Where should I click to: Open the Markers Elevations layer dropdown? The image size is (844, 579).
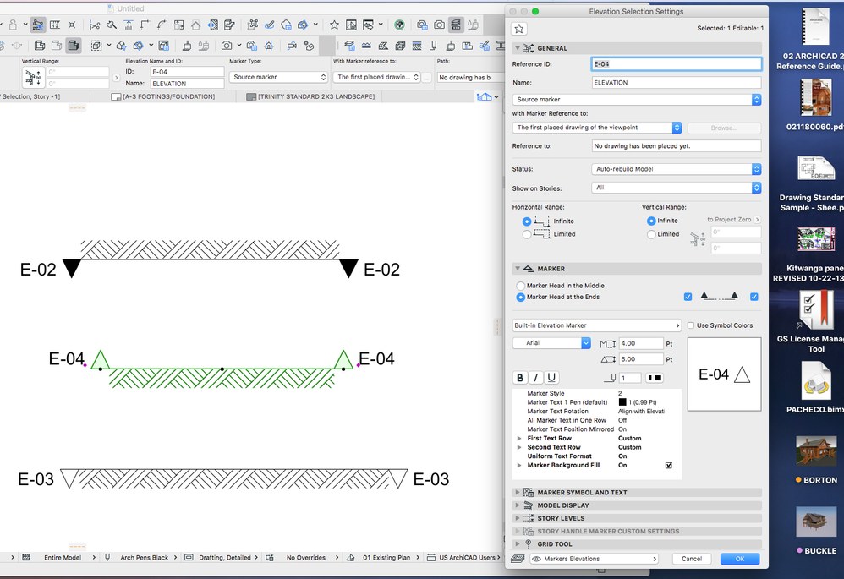(x=595, y=559)
